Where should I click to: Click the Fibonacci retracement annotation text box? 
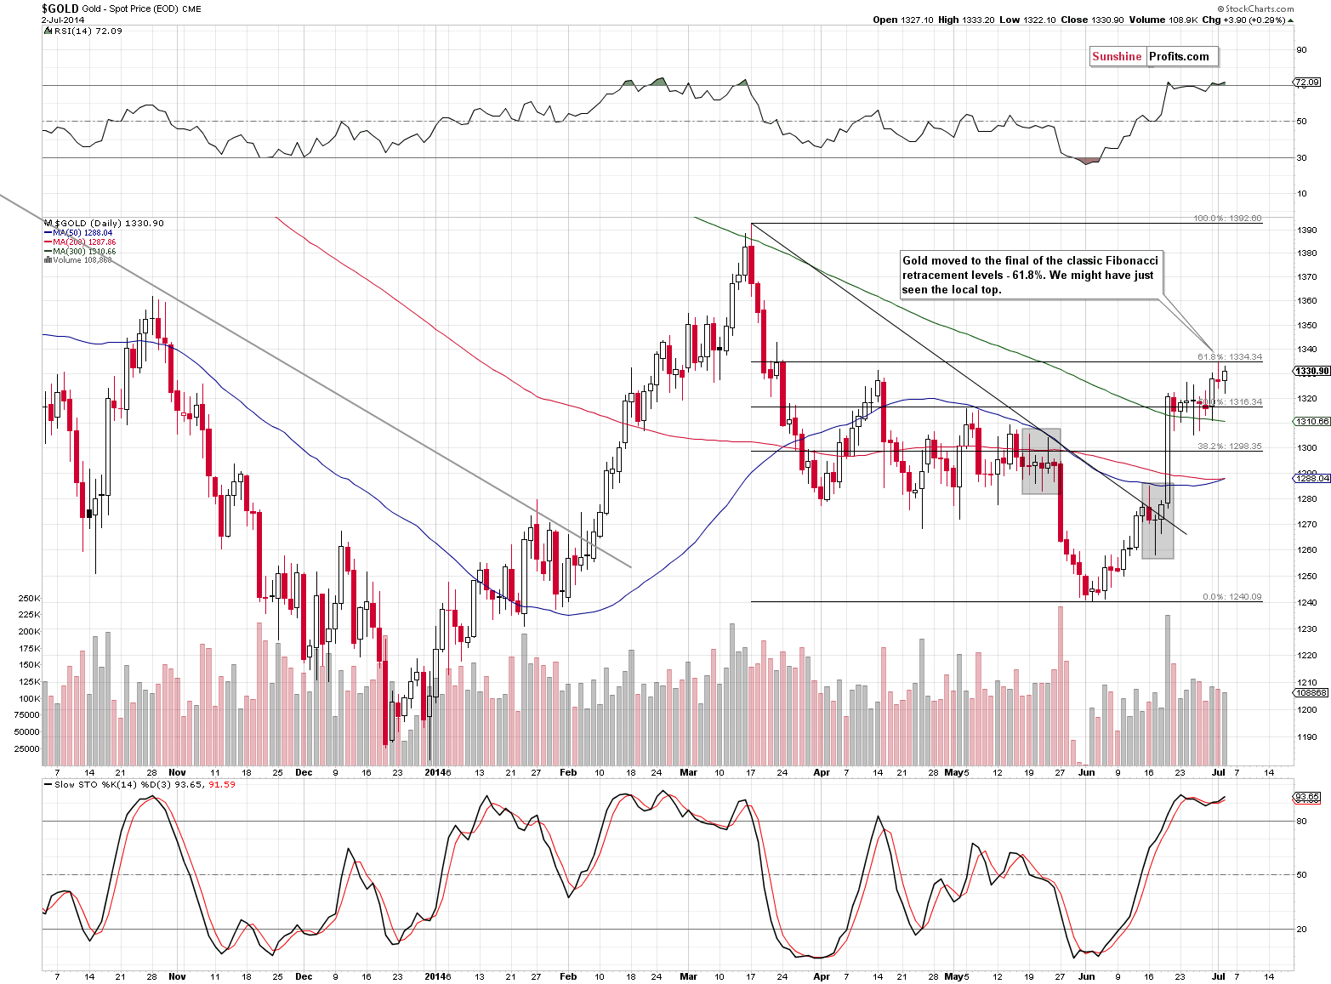coord(1031,275)
